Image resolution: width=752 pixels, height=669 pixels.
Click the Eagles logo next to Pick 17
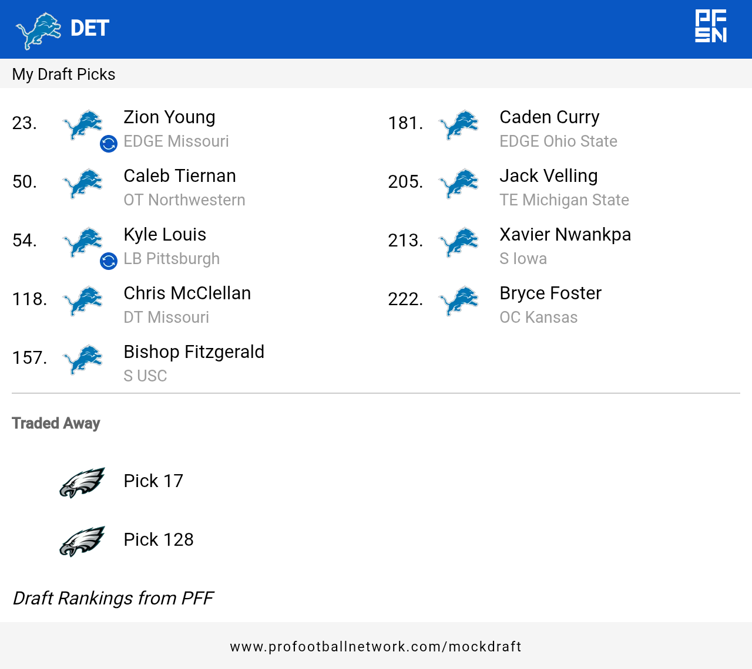pyautogui.click(x=82, y=482)
